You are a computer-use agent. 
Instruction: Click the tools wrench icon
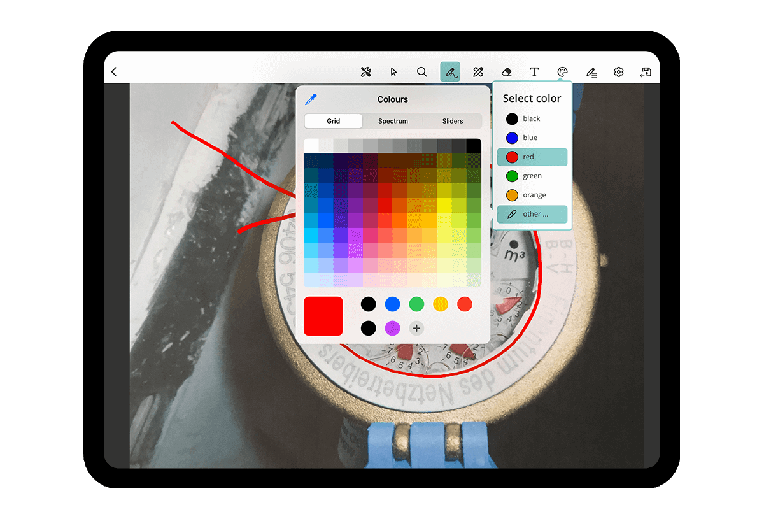(366, 72)
